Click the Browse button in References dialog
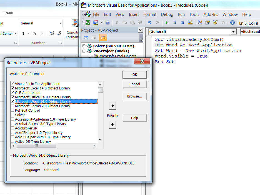 pos(134,96)
